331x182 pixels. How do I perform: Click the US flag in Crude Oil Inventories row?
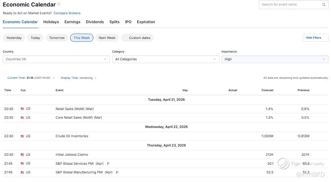point(22,136)
